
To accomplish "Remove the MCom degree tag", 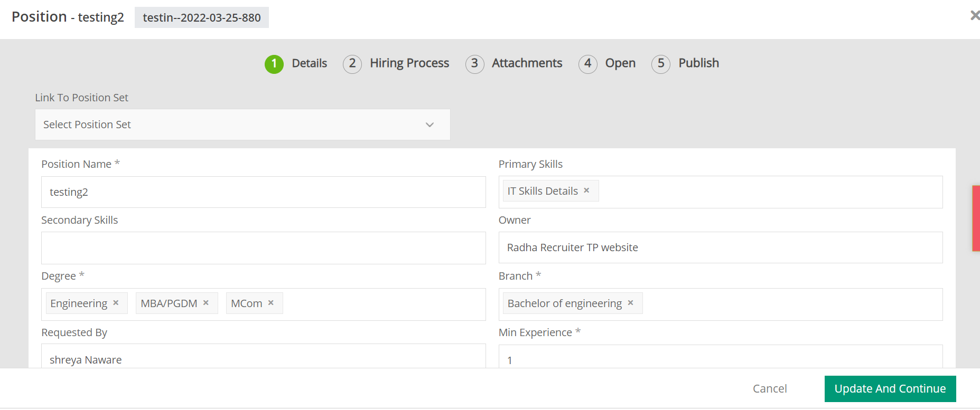I will (271, 303).
